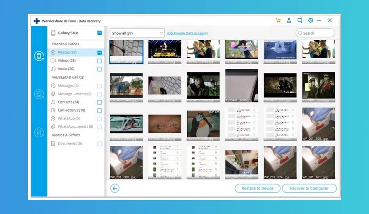Viewport: 369px width, 214px height.
Task: Open the Show all (37) dropdown
Action: 137,33
